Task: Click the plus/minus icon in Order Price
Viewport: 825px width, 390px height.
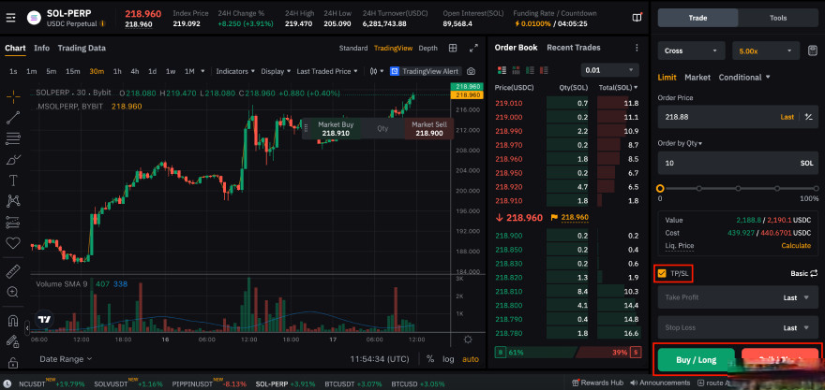Action: pos(809,117)
